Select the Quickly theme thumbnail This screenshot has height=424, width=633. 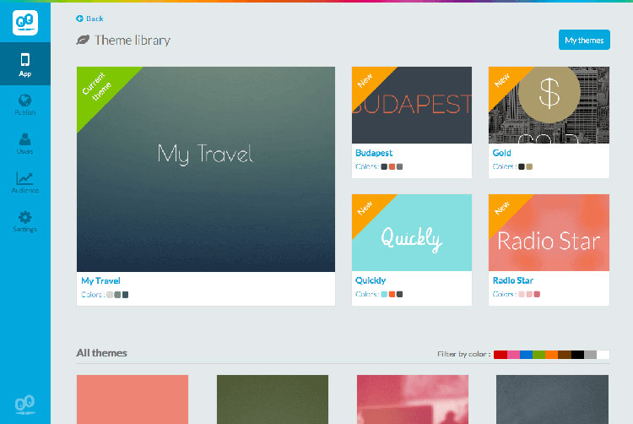[411, 232]
